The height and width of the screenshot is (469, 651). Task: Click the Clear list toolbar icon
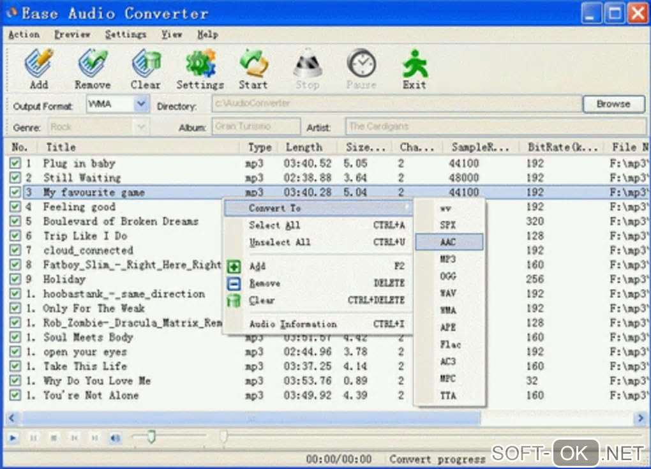[x=146, y=64]
